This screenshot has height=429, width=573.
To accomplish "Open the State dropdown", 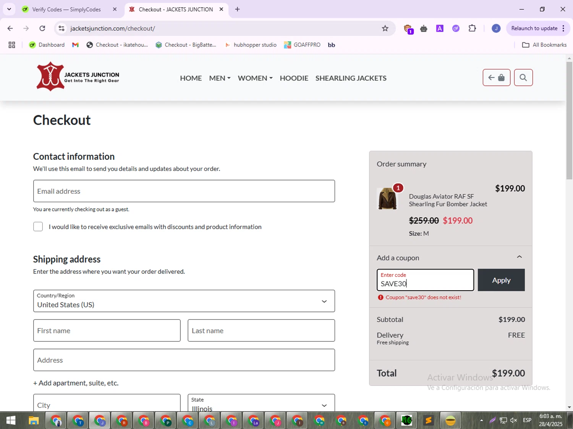I will tap(261, 403).
